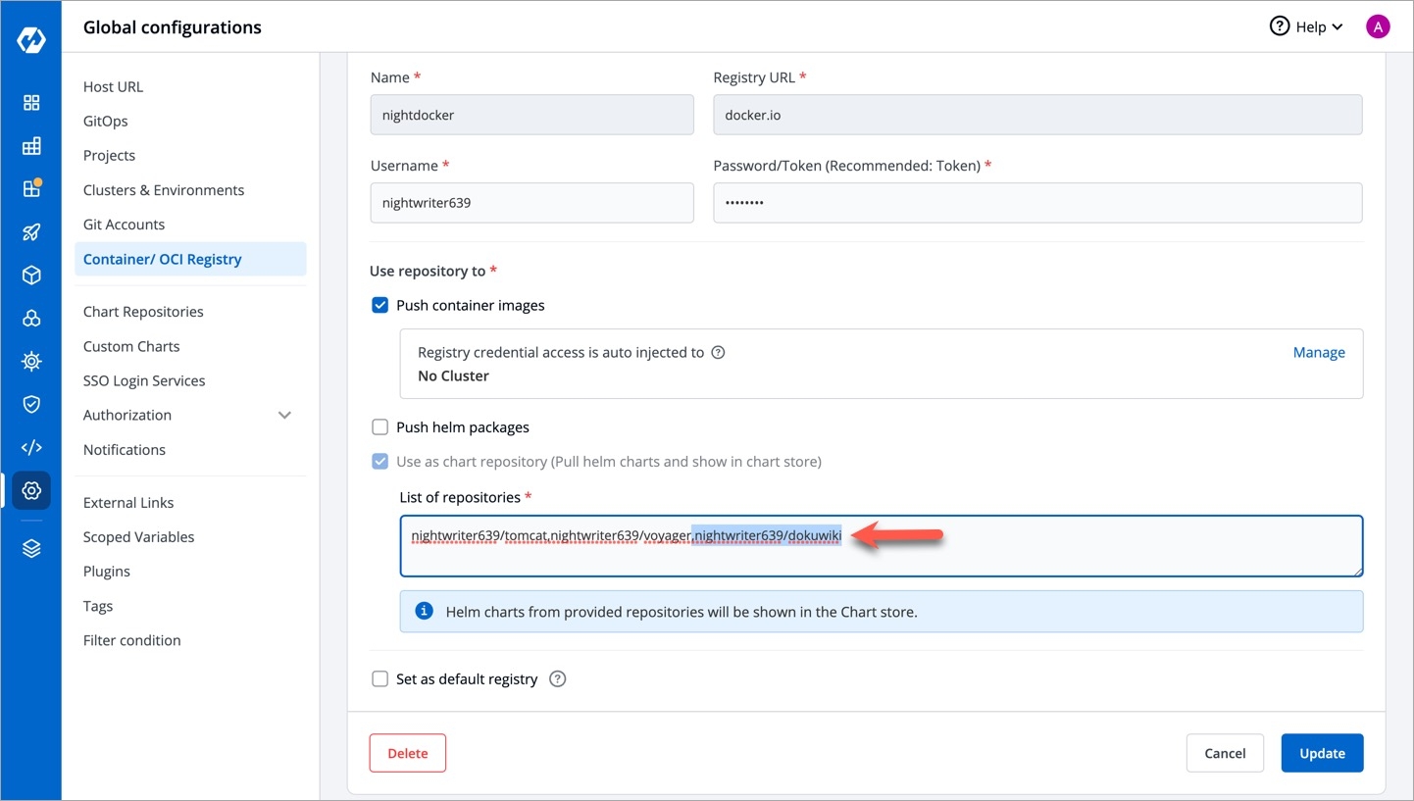Go to Chart Repositories settings

(x=143, y=312)
